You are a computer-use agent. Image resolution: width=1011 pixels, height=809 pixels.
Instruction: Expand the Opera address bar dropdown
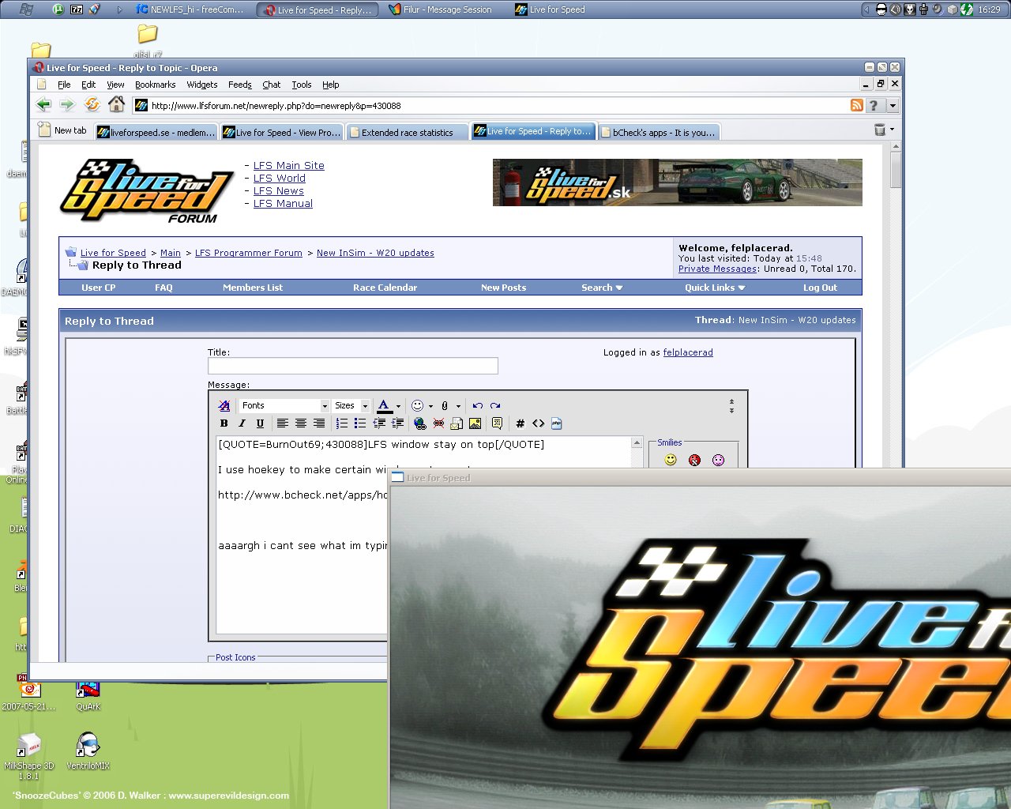(x=893, y=105)
